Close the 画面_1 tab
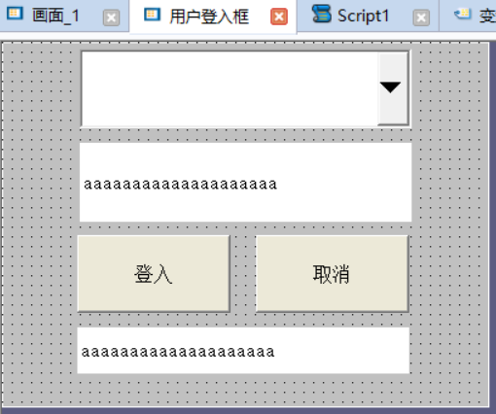The width and height of the screenshot is (496, 414). tap(111, 17)
